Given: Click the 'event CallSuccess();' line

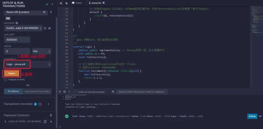Looking at the screenshot, I should click(x=92, y=57).
